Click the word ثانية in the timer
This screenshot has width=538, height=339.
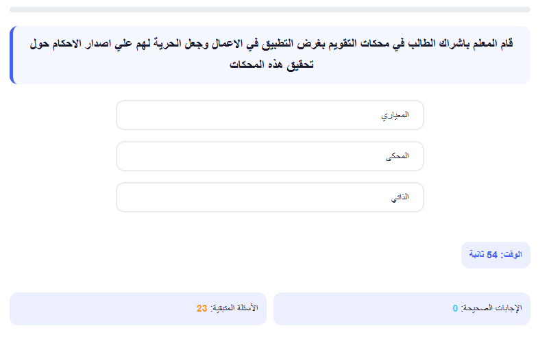476,255
